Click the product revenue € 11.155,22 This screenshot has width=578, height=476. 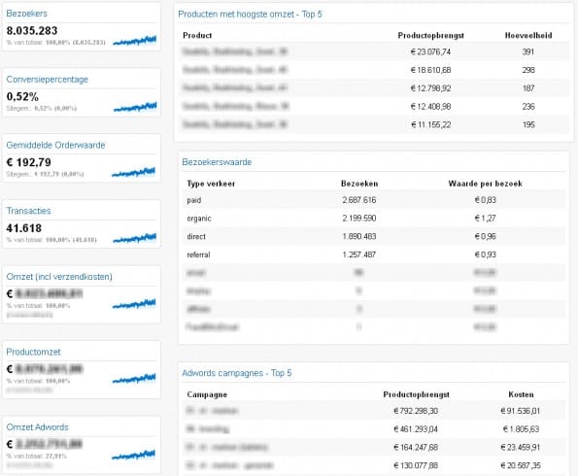click(430, 124)
